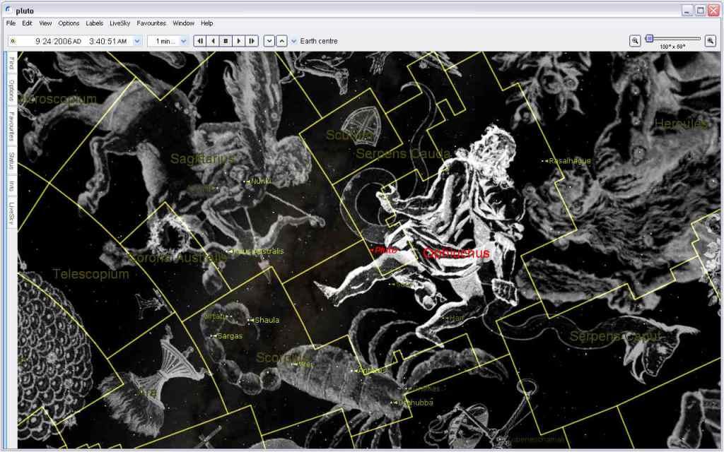The height and width of the screenshot is (452, 724).
Task: Click the Scutum constellation label
Action: click(x=349, y=135)
